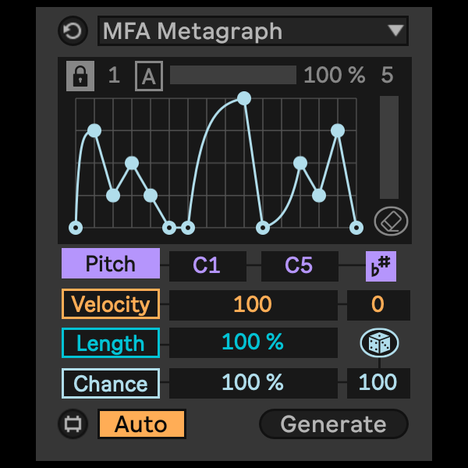Select the Pitch tab
Image resolution: width=468 pixels, height=468 pixels.
click(111, 264)
